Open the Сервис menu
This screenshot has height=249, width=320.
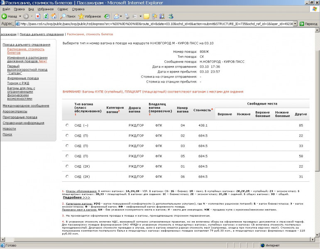point(63,9)
